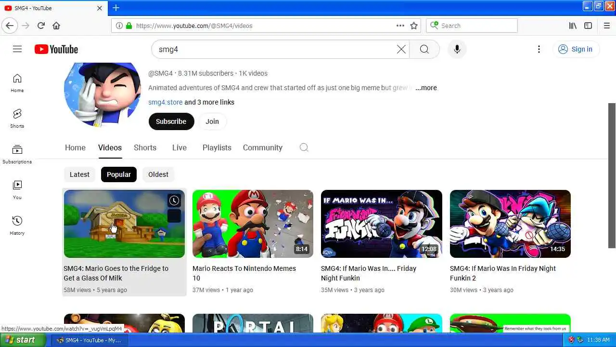Click the Sign in button

coord(576,49)
